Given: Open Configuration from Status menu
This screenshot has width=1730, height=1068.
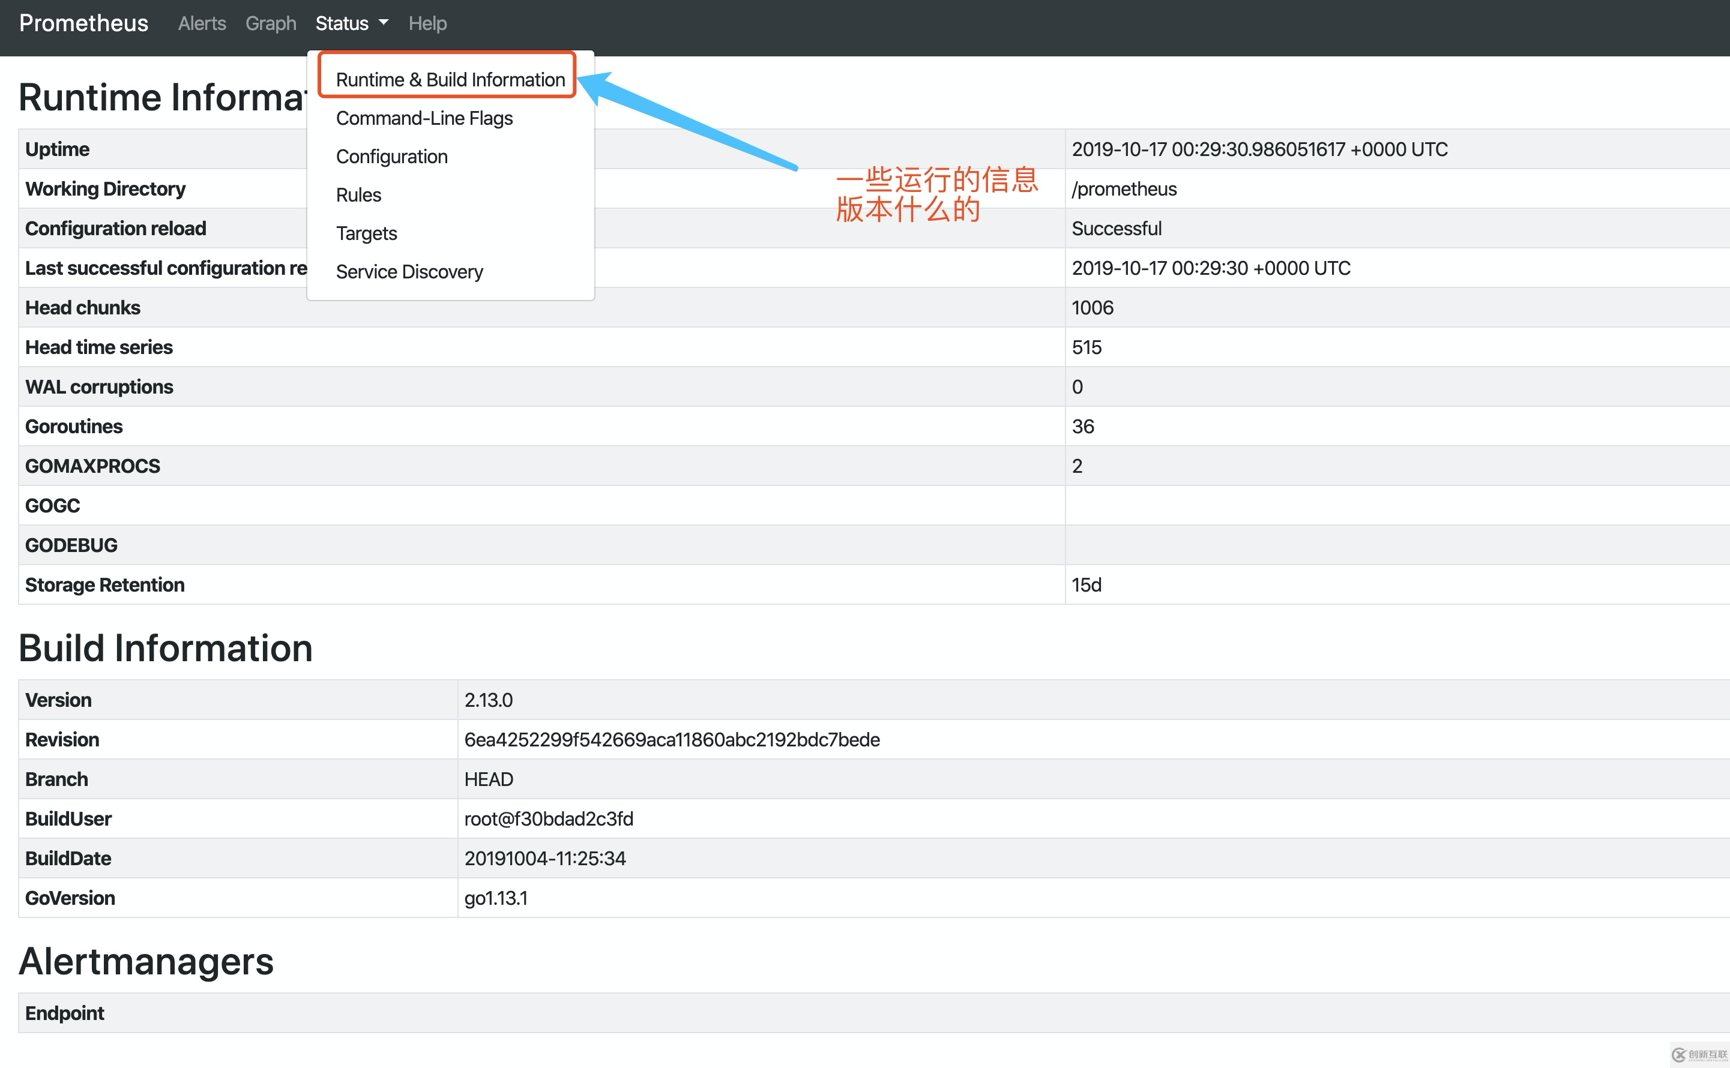Looking at the screenshot, I should coord(391,156).
